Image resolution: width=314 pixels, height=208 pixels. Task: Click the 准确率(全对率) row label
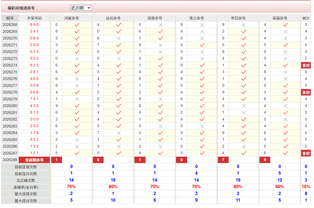tap(26, 187)
